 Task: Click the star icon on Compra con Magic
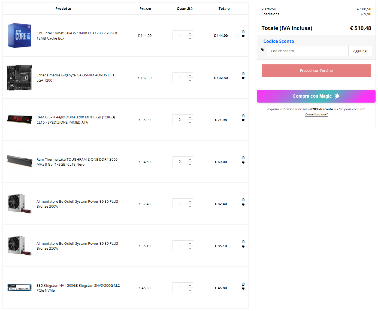337,96
